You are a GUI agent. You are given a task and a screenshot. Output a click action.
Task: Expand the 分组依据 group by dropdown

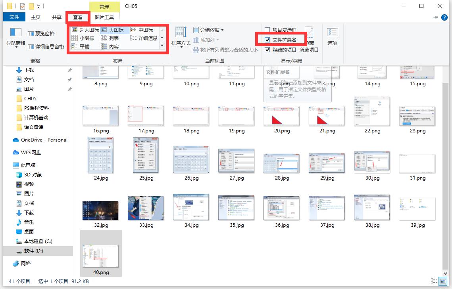tap(208, 30)
